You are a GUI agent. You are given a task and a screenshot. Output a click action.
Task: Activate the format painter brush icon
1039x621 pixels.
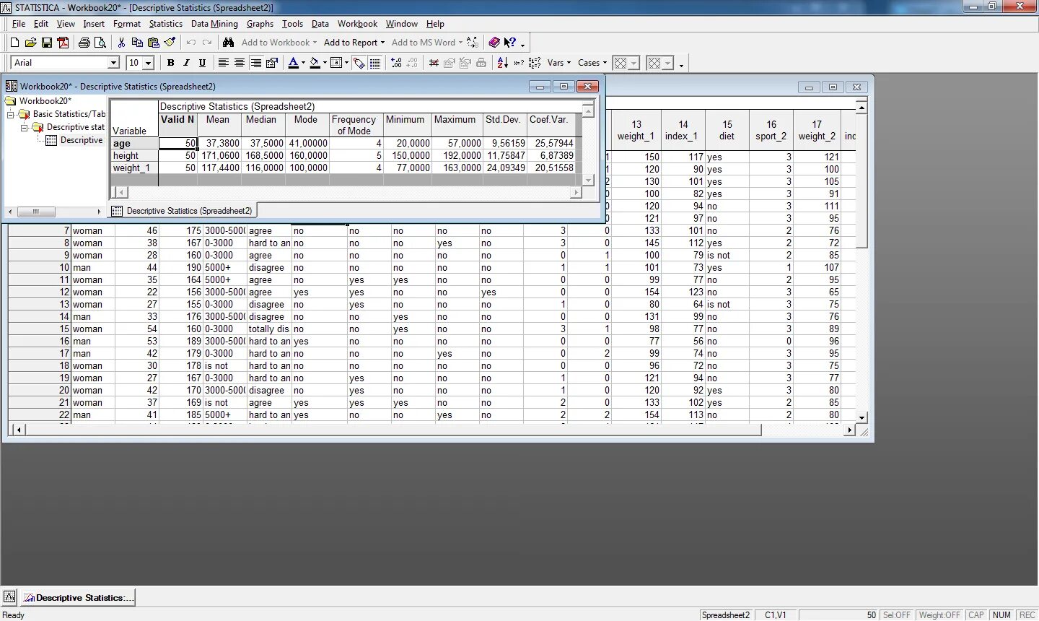coord(170,43)
